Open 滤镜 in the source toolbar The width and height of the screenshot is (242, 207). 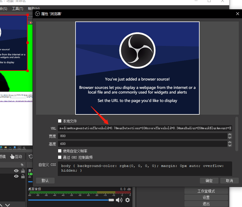(3, 156)
